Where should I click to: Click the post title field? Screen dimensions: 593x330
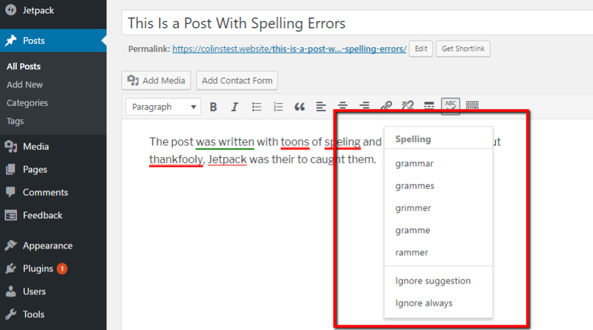coord(357,23)
